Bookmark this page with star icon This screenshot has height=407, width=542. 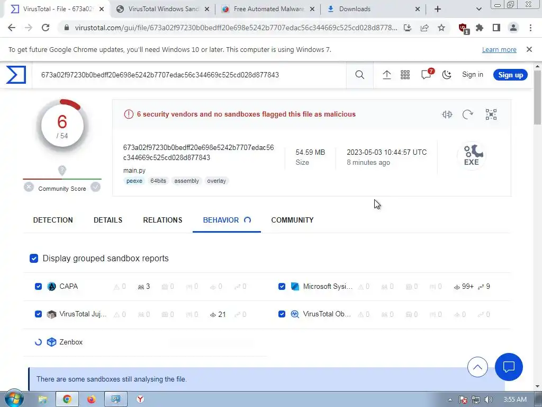coord(441,28)
